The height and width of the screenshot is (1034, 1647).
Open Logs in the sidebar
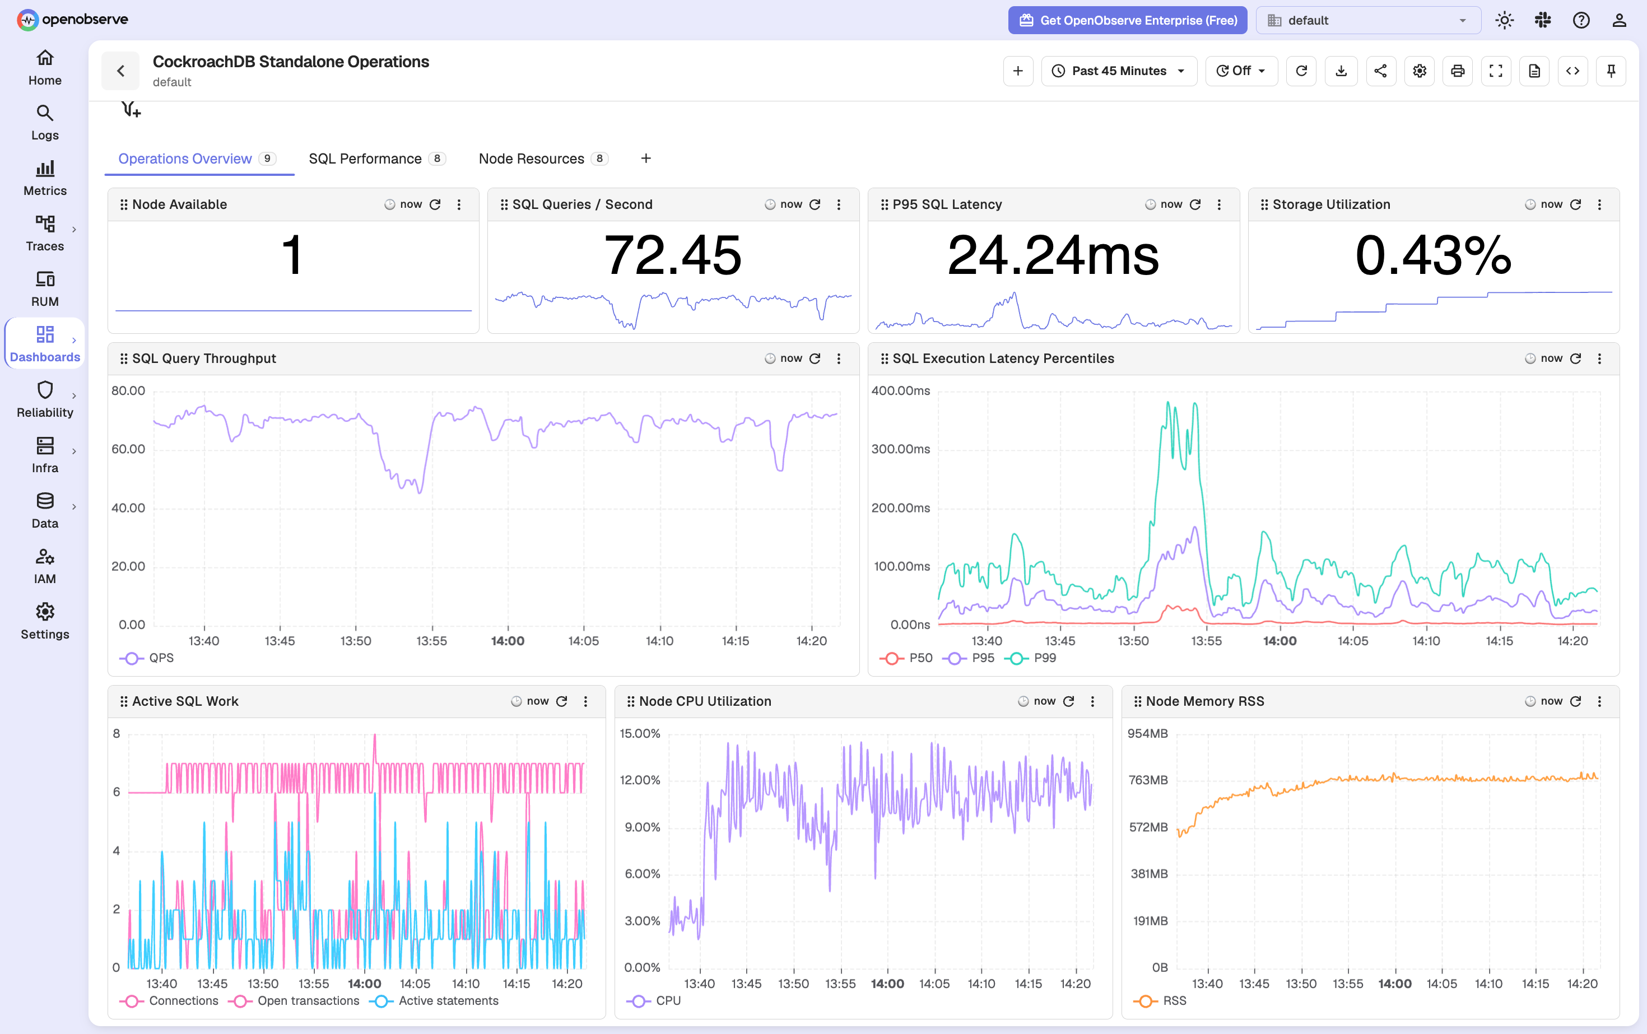point(45,123)
